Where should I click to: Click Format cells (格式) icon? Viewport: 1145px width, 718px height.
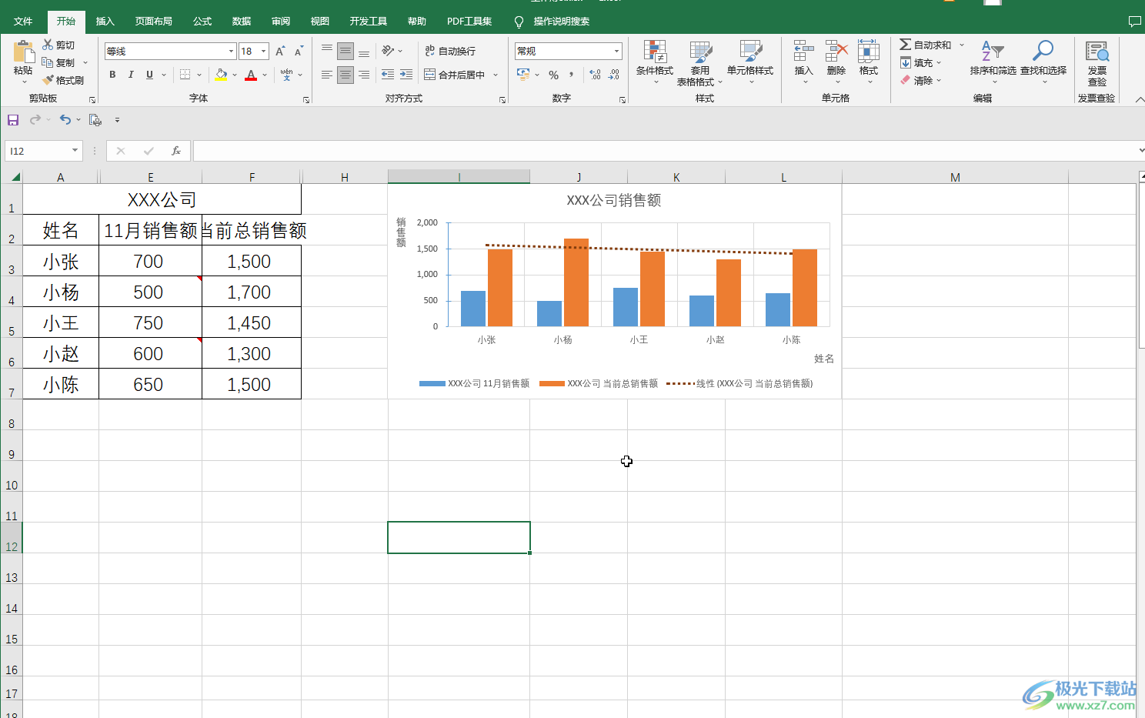coord(869,52)
